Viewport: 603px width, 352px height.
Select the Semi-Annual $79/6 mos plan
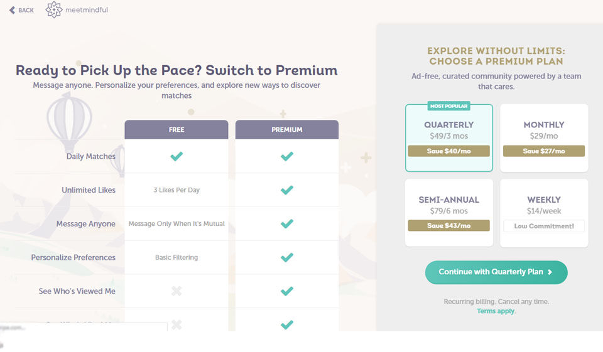point(448,205)
